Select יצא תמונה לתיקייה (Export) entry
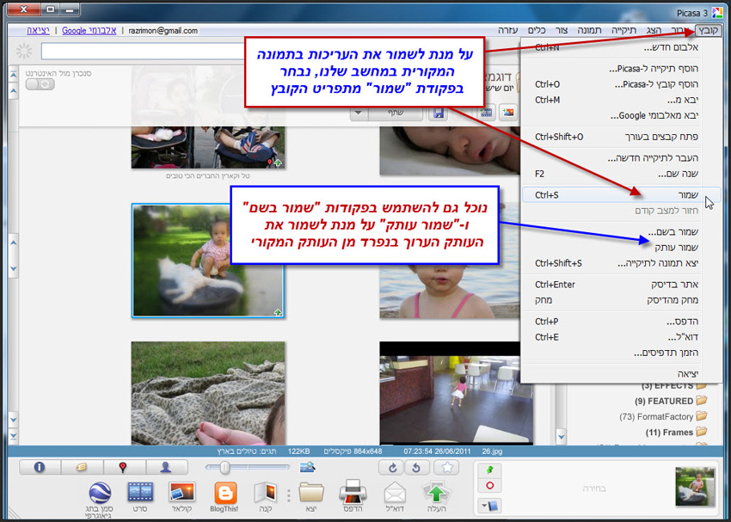This screenshot has height=522, width=731. click(622, 263)
